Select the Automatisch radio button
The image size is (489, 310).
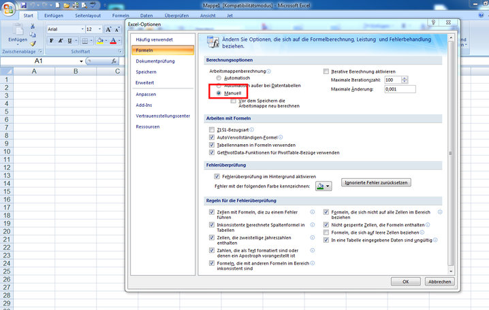coord(219,78)
